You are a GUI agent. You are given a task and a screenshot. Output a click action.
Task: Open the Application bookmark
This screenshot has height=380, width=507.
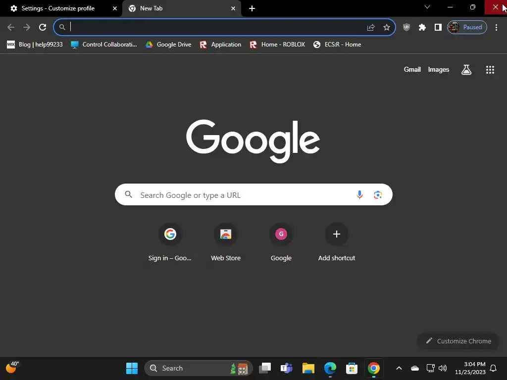pyautogui.click(x=220, y=45)
